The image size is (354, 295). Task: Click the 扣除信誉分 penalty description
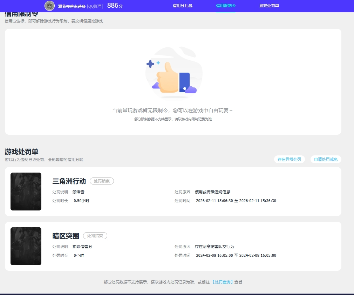82,247
